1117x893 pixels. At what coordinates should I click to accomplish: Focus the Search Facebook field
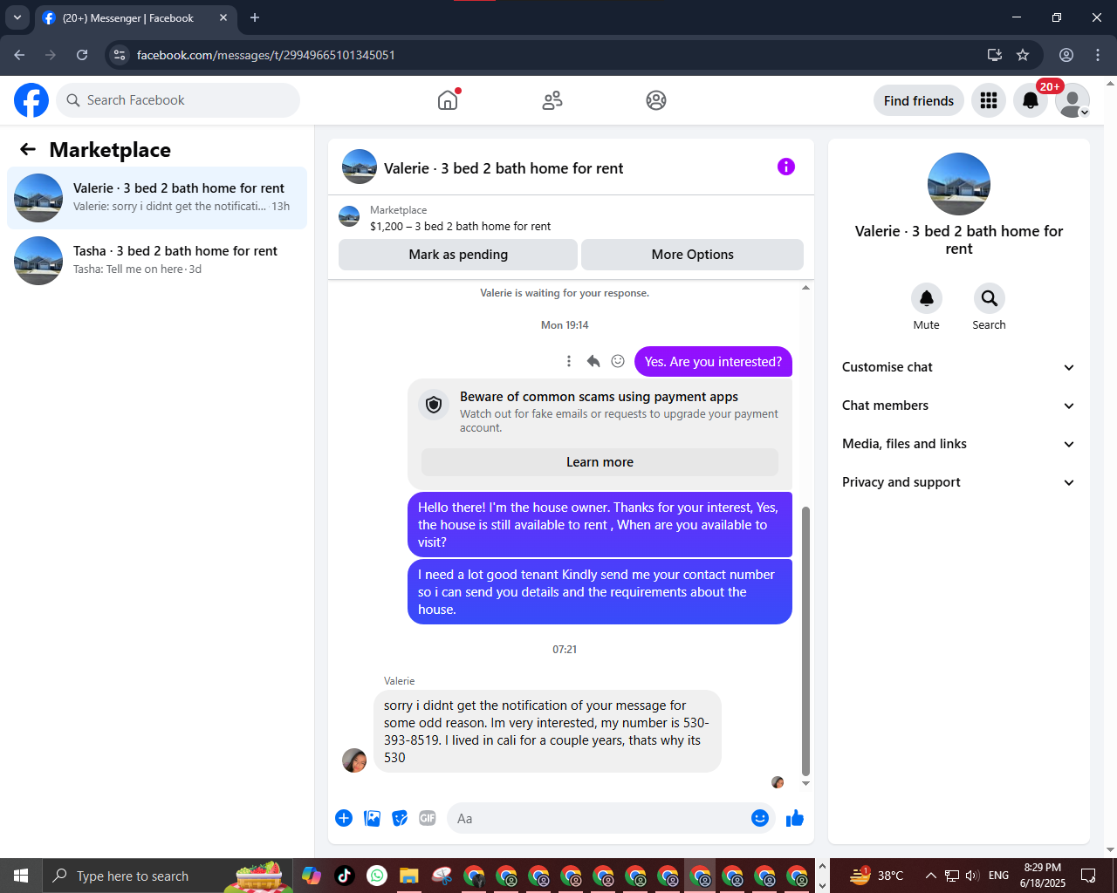[x=178, y=100]
